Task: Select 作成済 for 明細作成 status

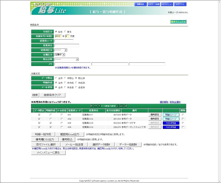Action: click(76, 83)
